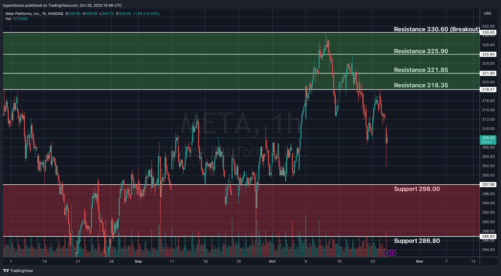Select the purple "E" earnings marker icon
The height and width of the screenshot is (276, 501).
click(x=393, y=253)
